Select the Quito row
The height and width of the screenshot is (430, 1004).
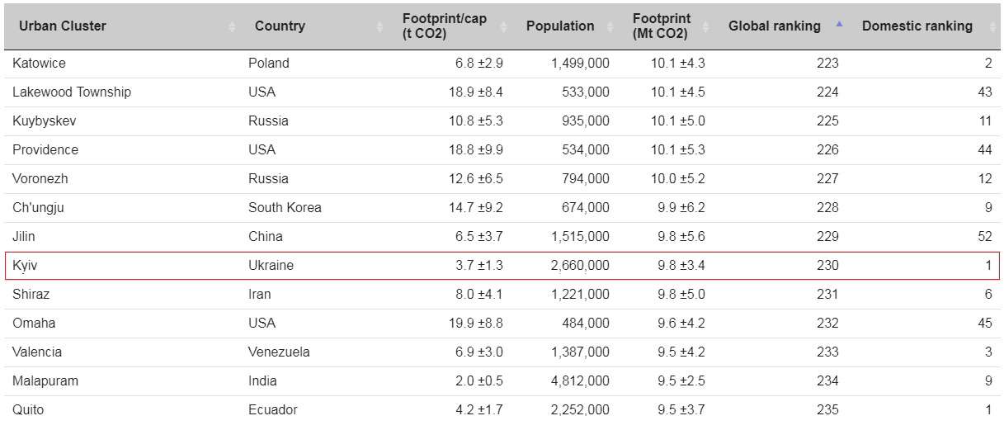(502, 410)
